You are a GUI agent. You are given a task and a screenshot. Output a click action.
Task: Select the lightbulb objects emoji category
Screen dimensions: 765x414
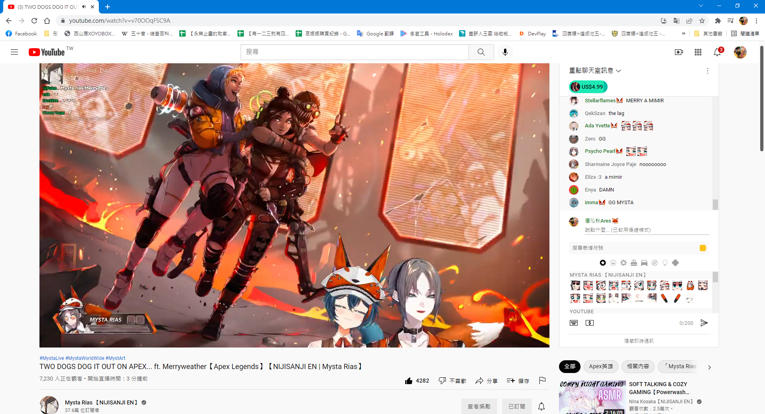665,263
